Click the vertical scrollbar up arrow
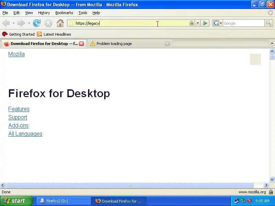This screenshot has height=206, width=275. [272, 51]
